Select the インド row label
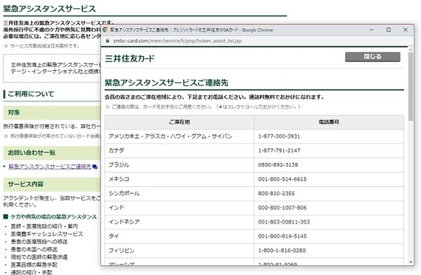The image size is (421, 275). (116, 208)
